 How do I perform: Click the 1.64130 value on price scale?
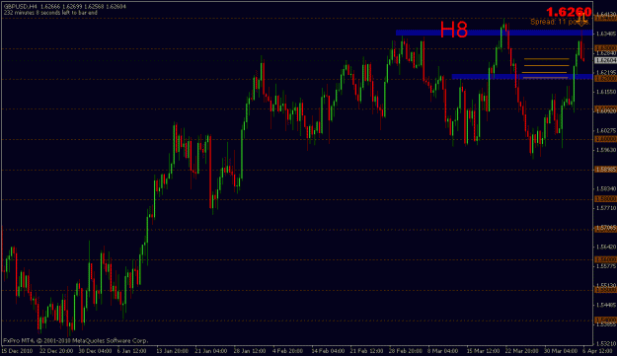tap(606, 15)
